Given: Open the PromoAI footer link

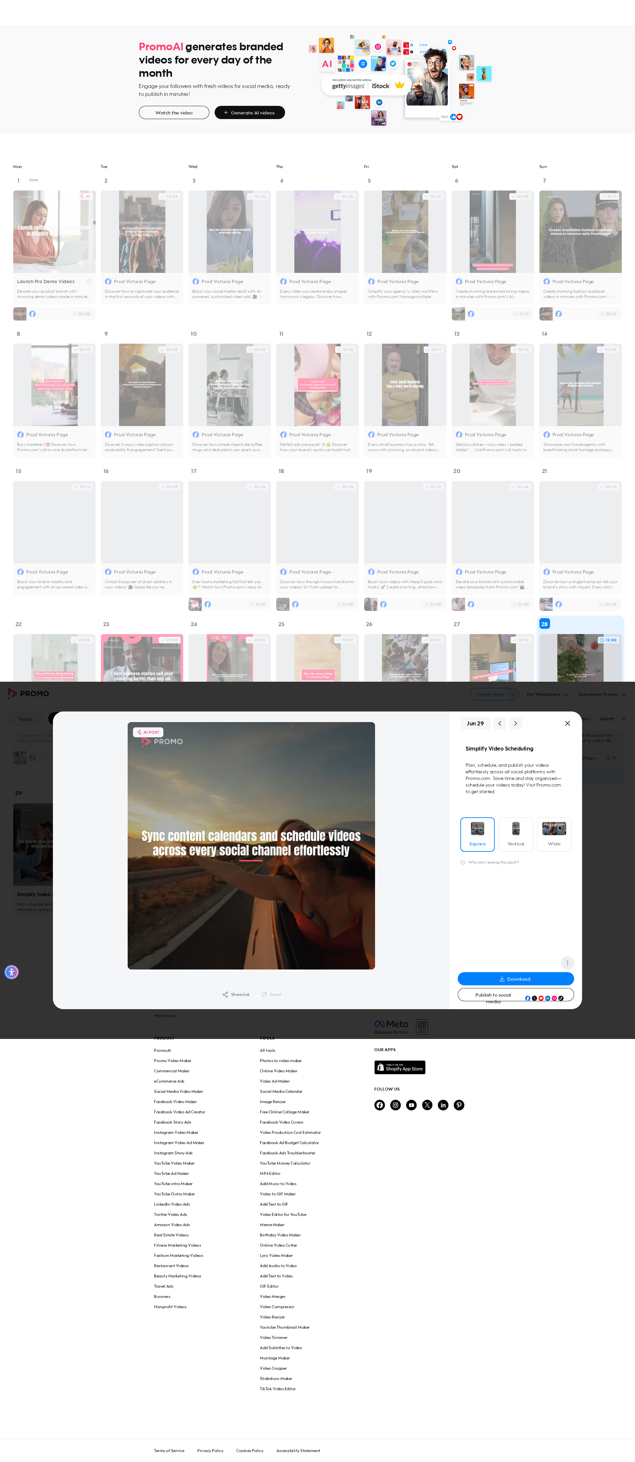Looking at the screenshot, I should [162, 1050].
